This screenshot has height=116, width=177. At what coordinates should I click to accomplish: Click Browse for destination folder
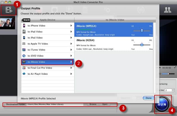(93, 104)
